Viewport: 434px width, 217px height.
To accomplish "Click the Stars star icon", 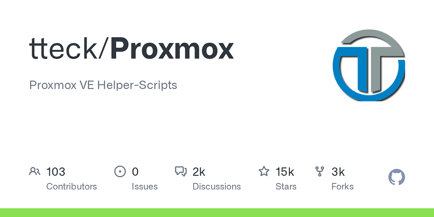I will (x=264, y=172).
